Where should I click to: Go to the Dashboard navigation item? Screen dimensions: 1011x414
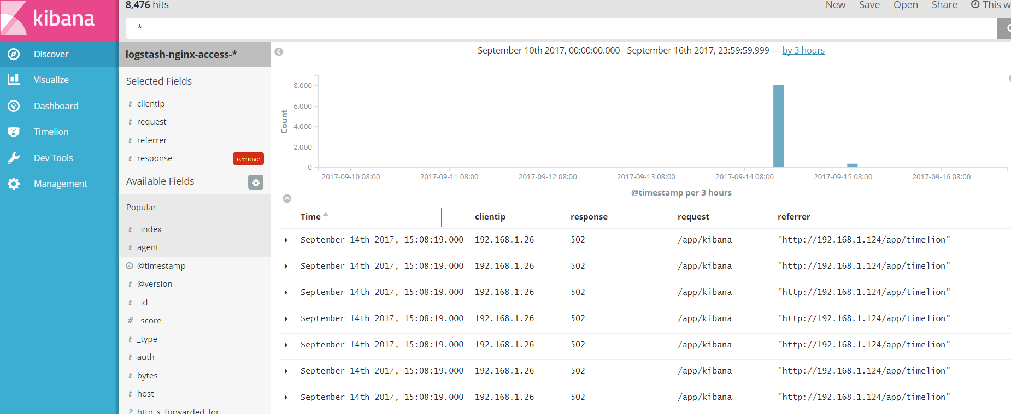pyautogui.click(x=59, y=106)
